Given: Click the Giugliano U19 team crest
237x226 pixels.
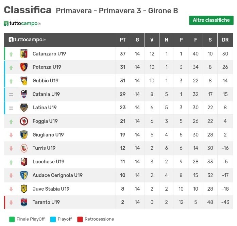Looking at the screenshot, I should point(24,135).
